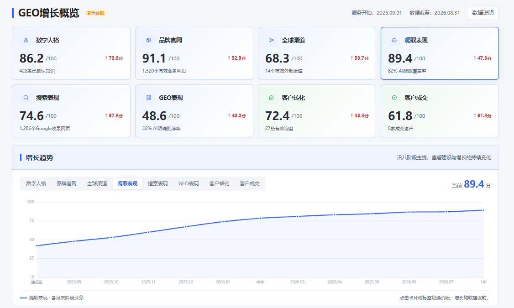The image size is (514, 308).
Task: Switch to the 数字人格 trend tab
Action: [36, 183]
